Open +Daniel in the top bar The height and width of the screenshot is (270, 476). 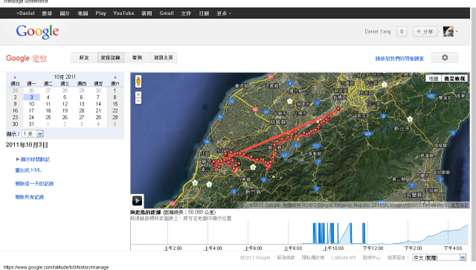tap(25, 13)
